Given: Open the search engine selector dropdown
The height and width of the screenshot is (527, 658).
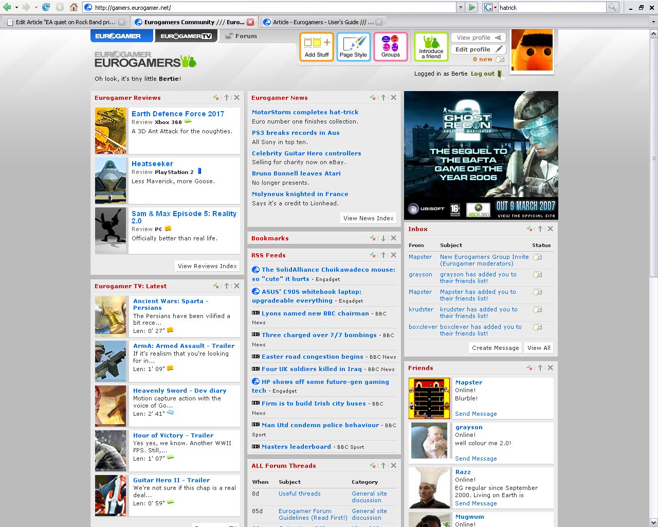Looking at the screenshot, I should point(495,7).
